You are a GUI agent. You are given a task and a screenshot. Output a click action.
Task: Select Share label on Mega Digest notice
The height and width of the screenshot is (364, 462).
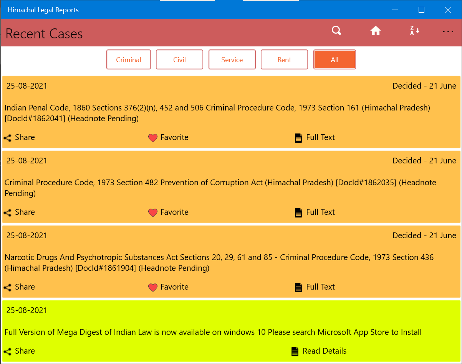[25, 351]
